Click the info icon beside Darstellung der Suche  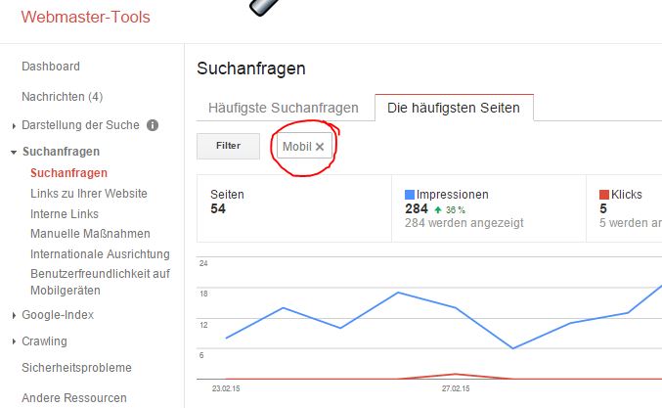153,125
